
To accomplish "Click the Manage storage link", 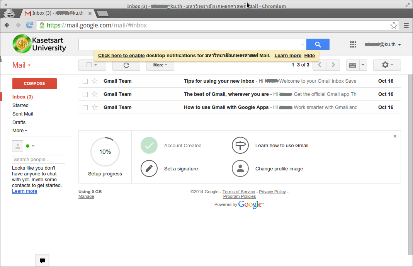I will point(86,196).
